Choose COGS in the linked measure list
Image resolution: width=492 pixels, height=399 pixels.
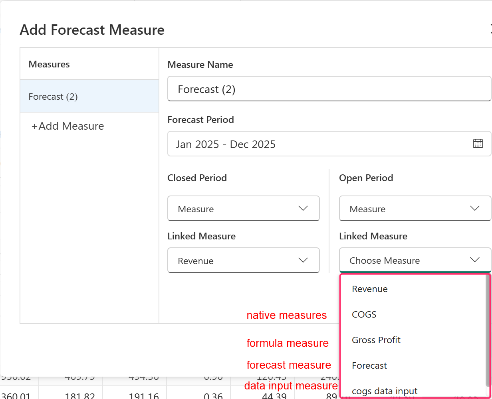(364, 314)
